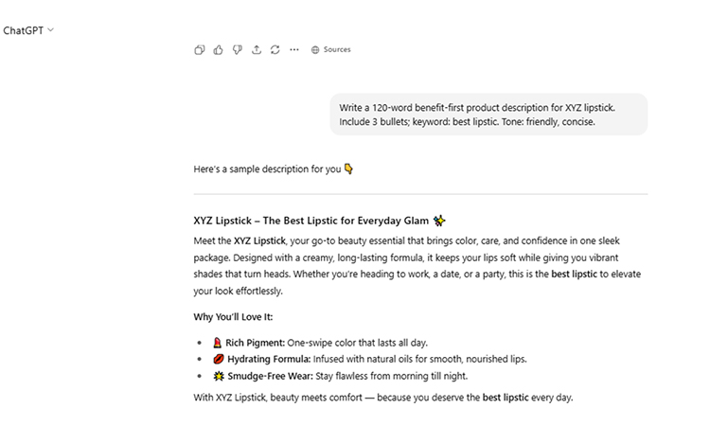Expand the ChatGPT model dropdown
This screenshot has height=426, width=710.
click(28, 30)
